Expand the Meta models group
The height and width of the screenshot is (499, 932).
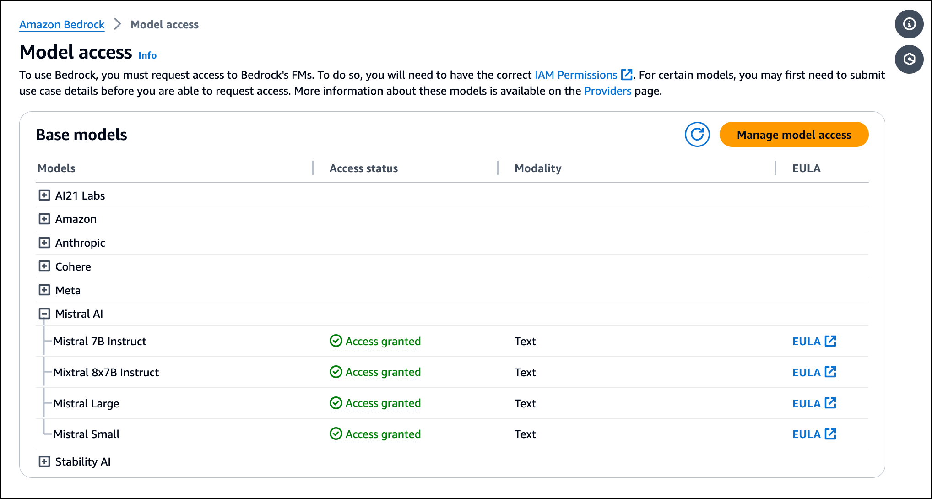tap(44, 290)
